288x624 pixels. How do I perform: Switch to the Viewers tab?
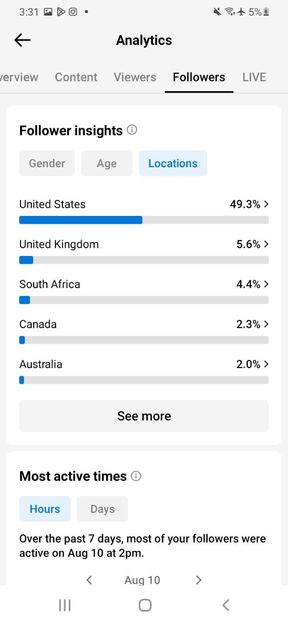[x=135, y=77]
